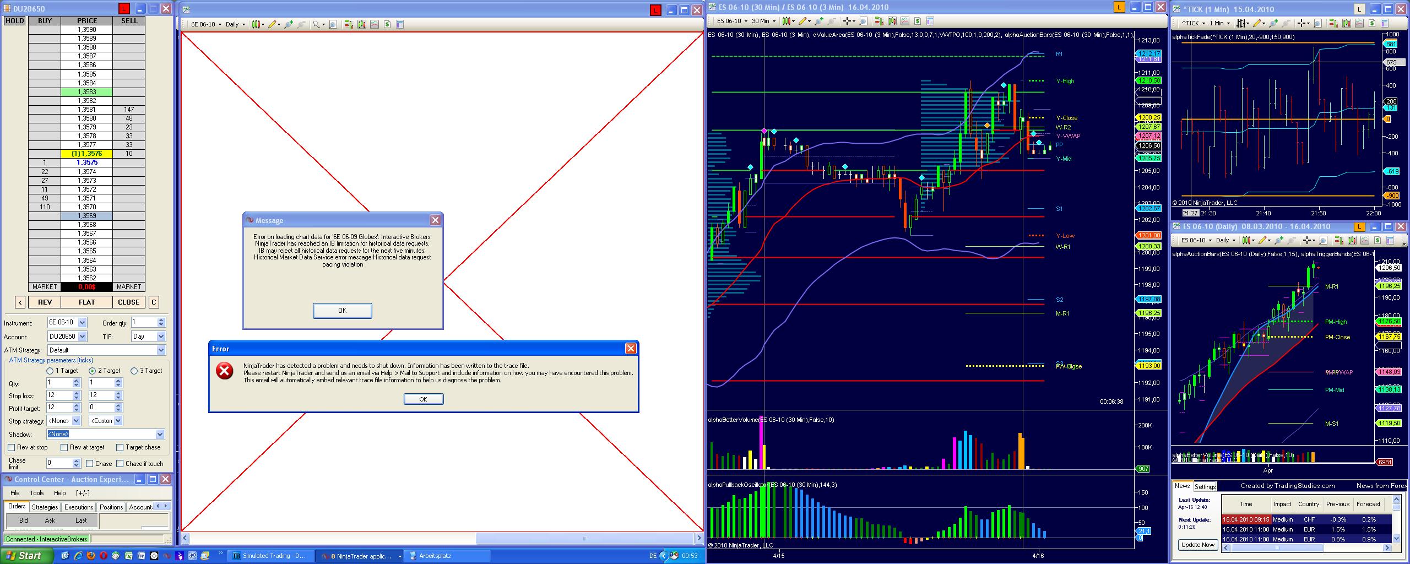Click the REV button in DOM panel
This screenshot has width=1410, height=564.
click(x=45, y=302)
